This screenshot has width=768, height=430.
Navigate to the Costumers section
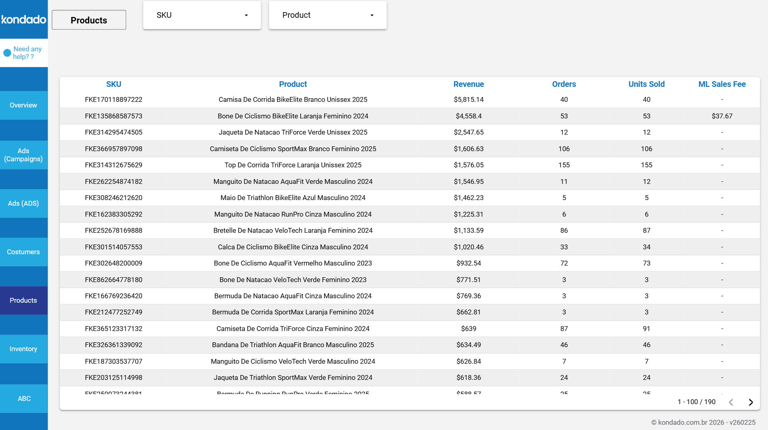coord(23,252)
